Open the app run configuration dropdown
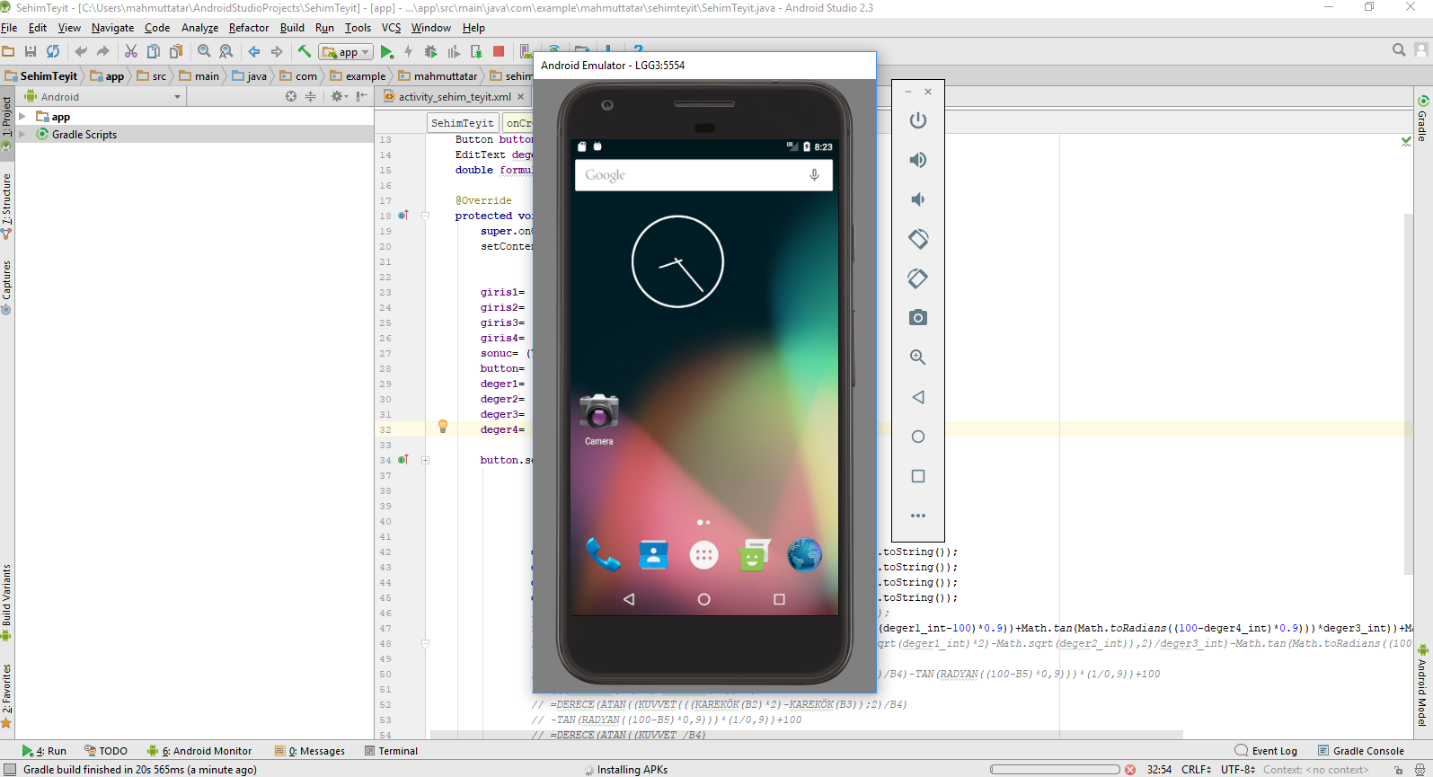The height and width of the screenshot is (777, 1433). click(347, 52)
